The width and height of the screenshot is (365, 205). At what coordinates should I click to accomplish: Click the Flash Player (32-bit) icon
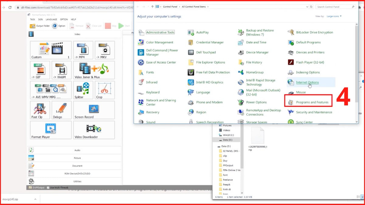[x=291, y=62]
